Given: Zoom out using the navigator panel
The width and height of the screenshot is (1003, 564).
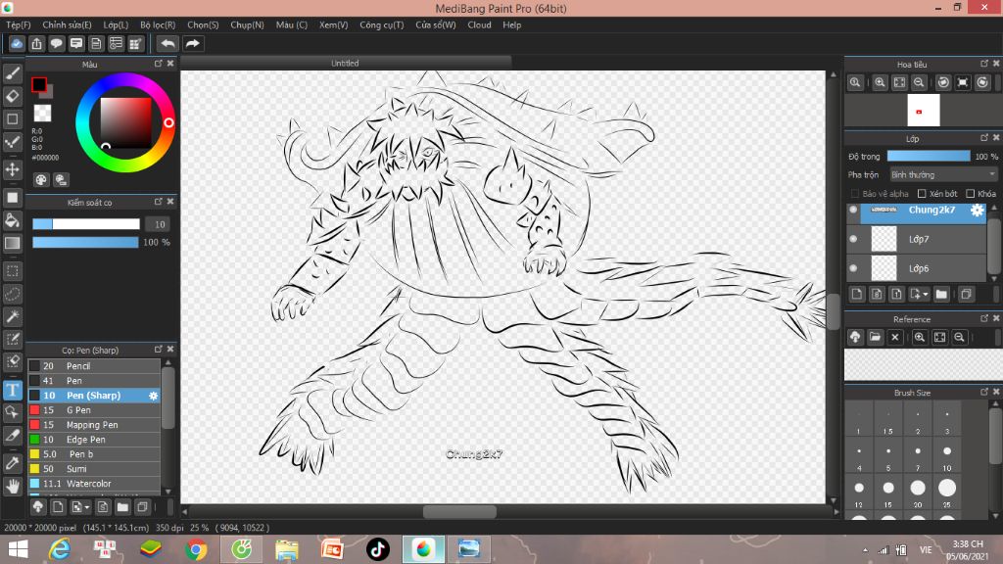Looking at the screenshot, I should click(x=919, y=82).
